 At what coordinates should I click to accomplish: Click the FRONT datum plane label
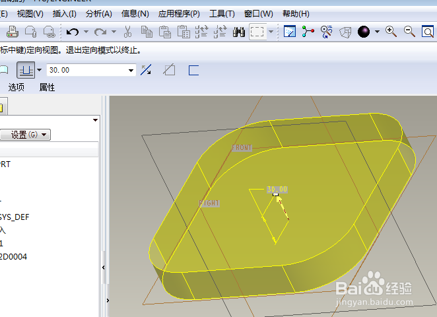tap(242, 148)
